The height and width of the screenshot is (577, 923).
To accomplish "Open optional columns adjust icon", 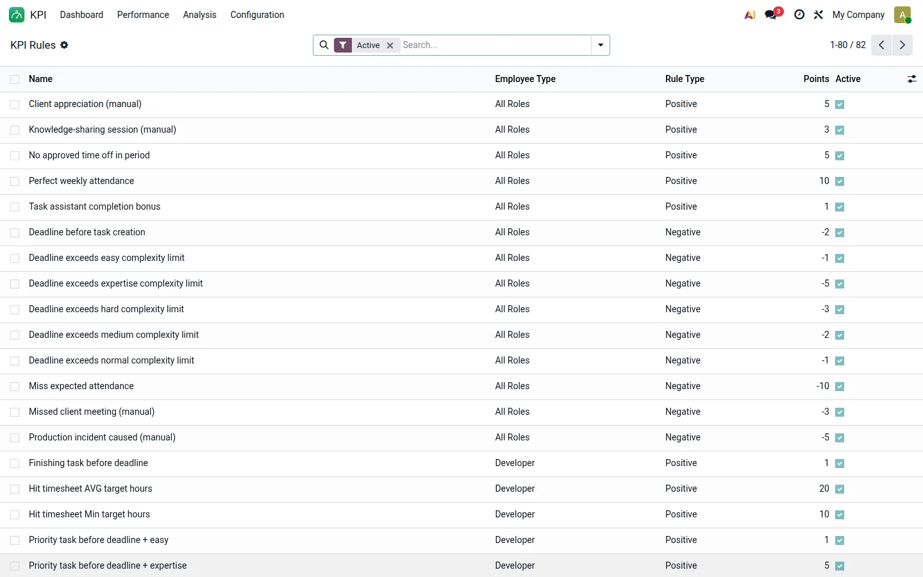I will tap(911, 79).
